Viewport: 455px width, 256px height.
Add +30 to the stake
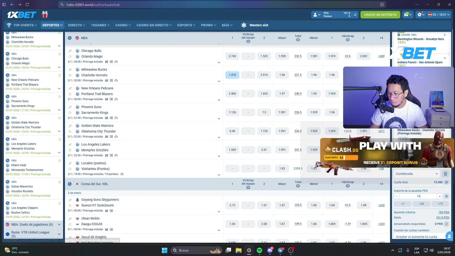tap(422, 204)
